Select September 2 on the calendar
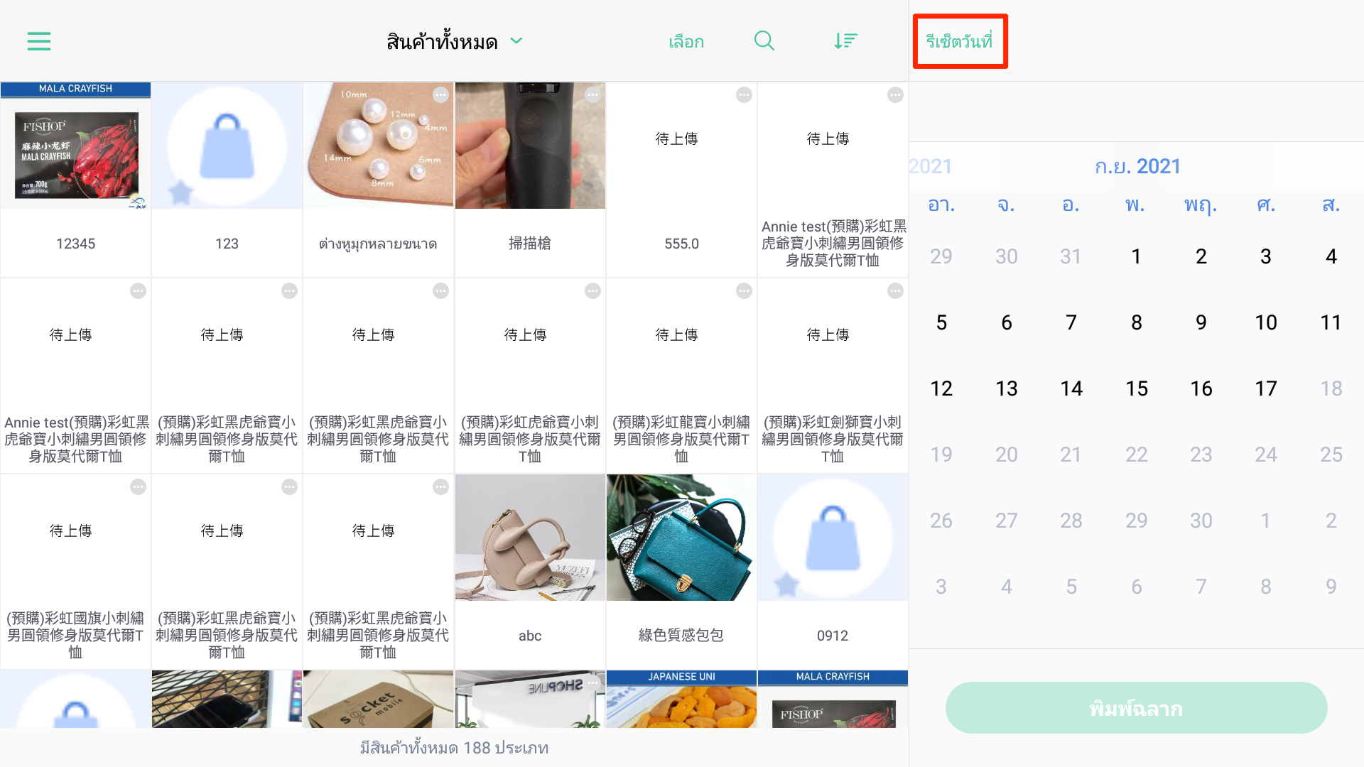This screenshot has height=767, width=1364. tap(1201, 256)
